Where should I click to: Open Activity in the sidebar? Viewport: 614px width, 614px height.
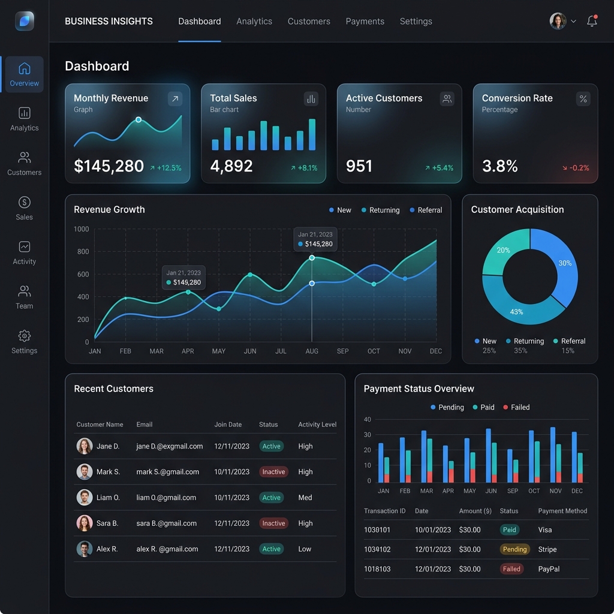tap(24, 253)
